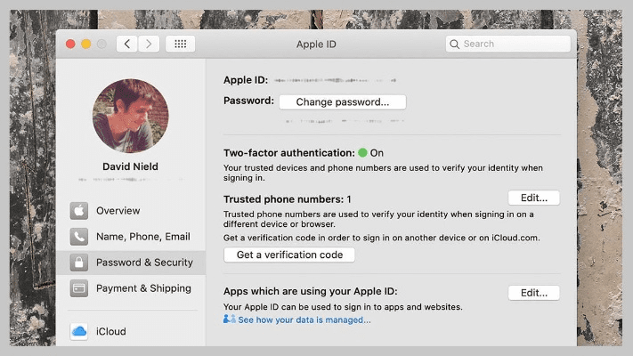This screenshot has height=356, width=633.
Task: Open the Overview sidebar section
Action: coord(118,211)
